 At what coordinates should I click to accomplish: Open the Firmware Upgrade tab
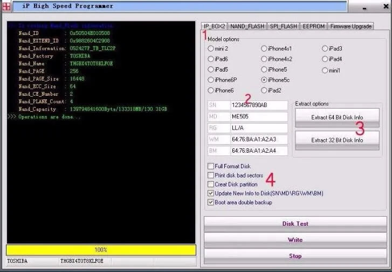click(350, 26)
